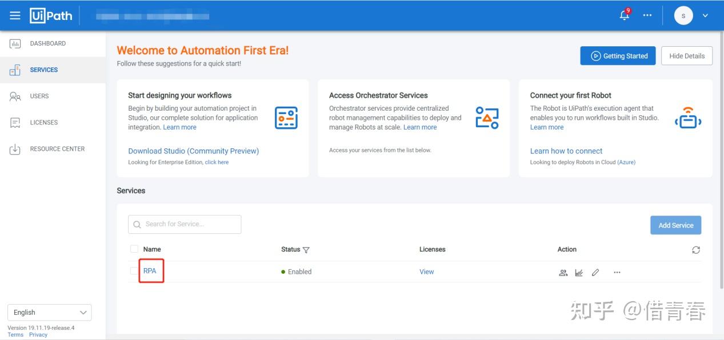Screen dimensions: 724x340
Task: Click the Privacy link
Action: (38, 335)
